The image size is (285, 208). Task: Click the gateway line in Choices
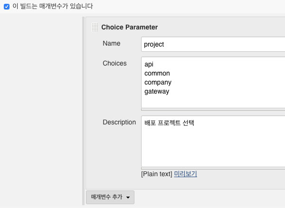tap(156, 91)
